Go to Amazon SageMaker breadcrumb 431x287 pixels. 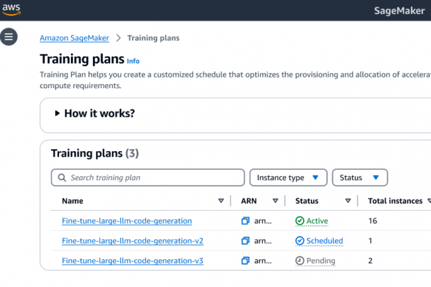73,38
